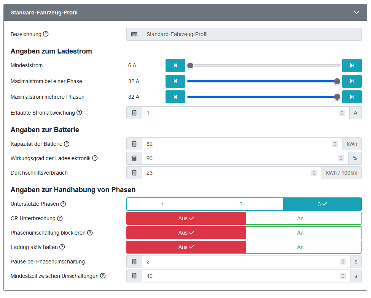This screenshot has width=371, height=298.
Task: Click the Mindestzeit zwischen Umschaltungen input field
Action: [240, 276]
